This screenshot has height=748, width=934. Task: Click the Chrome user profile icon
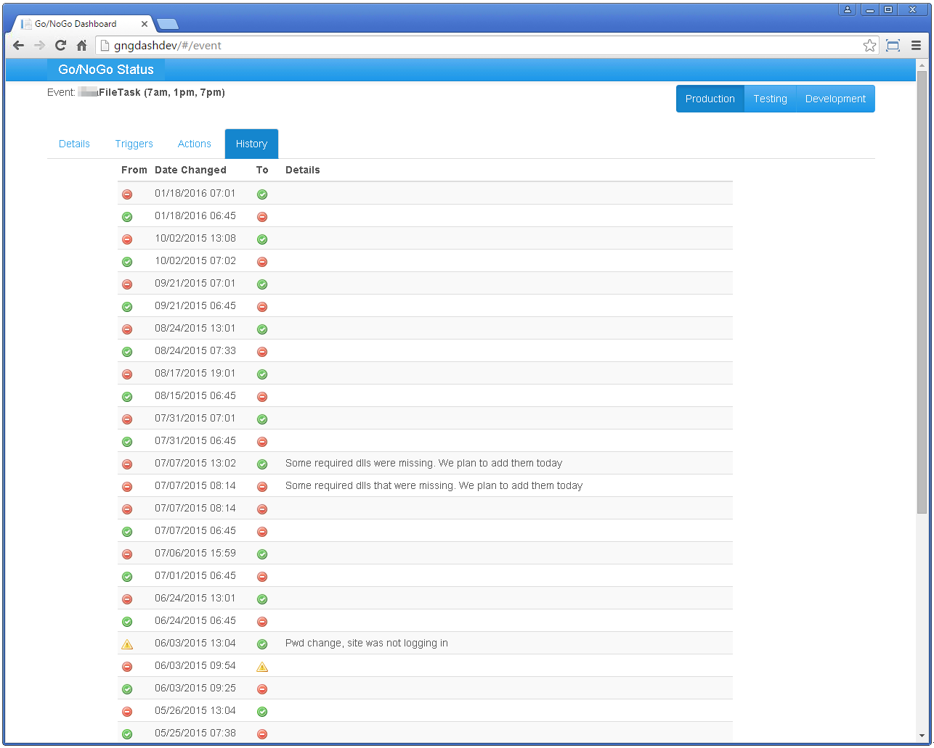click(x=848, y=9)
